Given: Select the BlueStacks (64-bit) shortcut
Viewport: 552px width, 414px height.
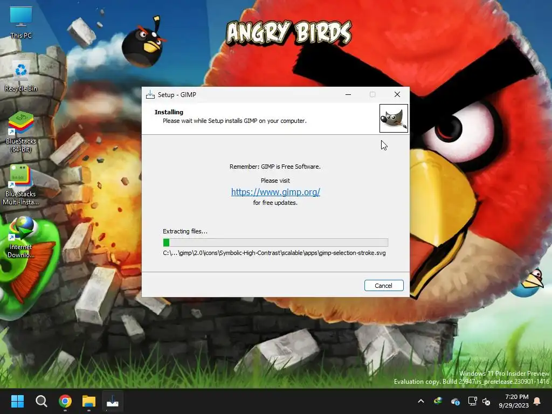Looking at the screenshot, I should pos(21,132).
